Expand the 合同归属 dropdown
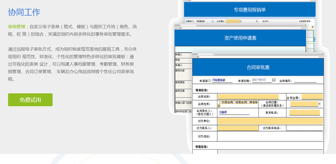Screen dimensions: 336x164 click(319, 104)
